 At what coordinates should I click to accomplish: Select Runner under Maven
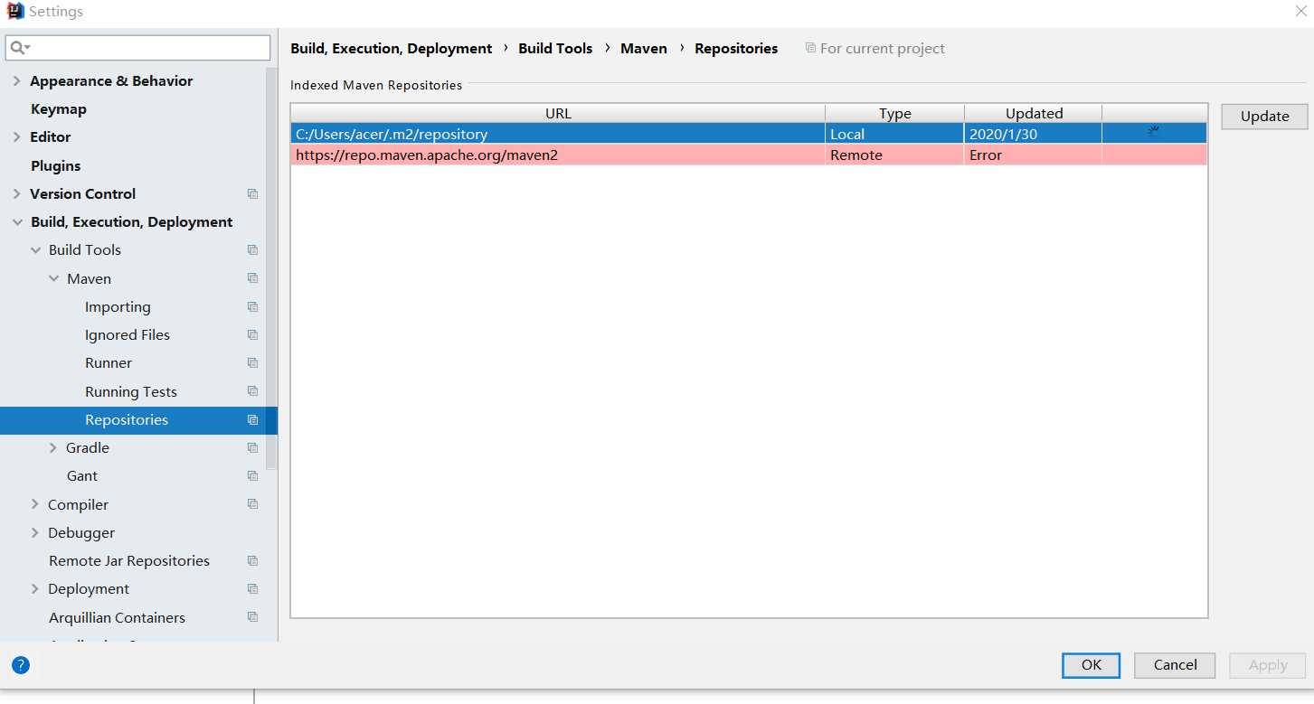pyautogui.click(x=109, y=363)
